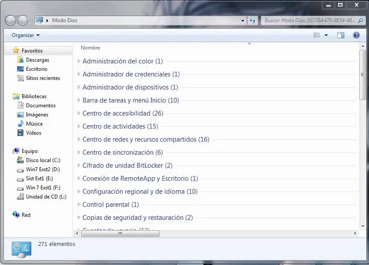Click the Música note icon
The height and width of the screenshot is (265, 369).
pyautogui.click(x=20, y=123)
